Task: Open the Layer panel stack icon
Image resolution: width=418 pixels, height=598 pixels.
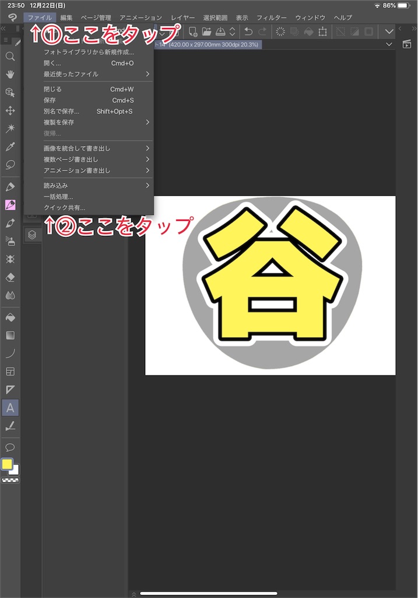Action: coord(32,235)
